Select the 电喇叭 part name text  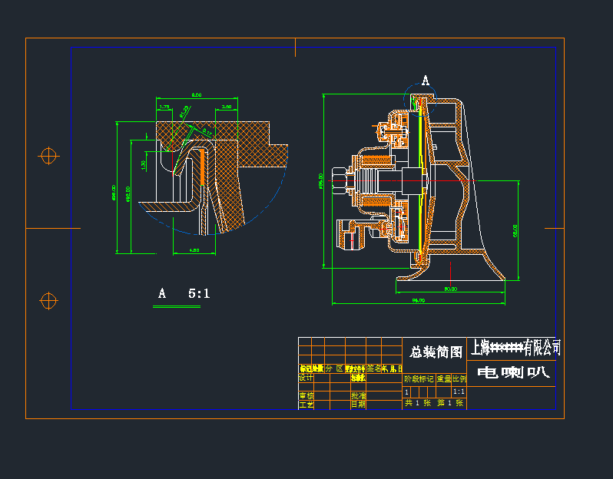tap(512, 374)
